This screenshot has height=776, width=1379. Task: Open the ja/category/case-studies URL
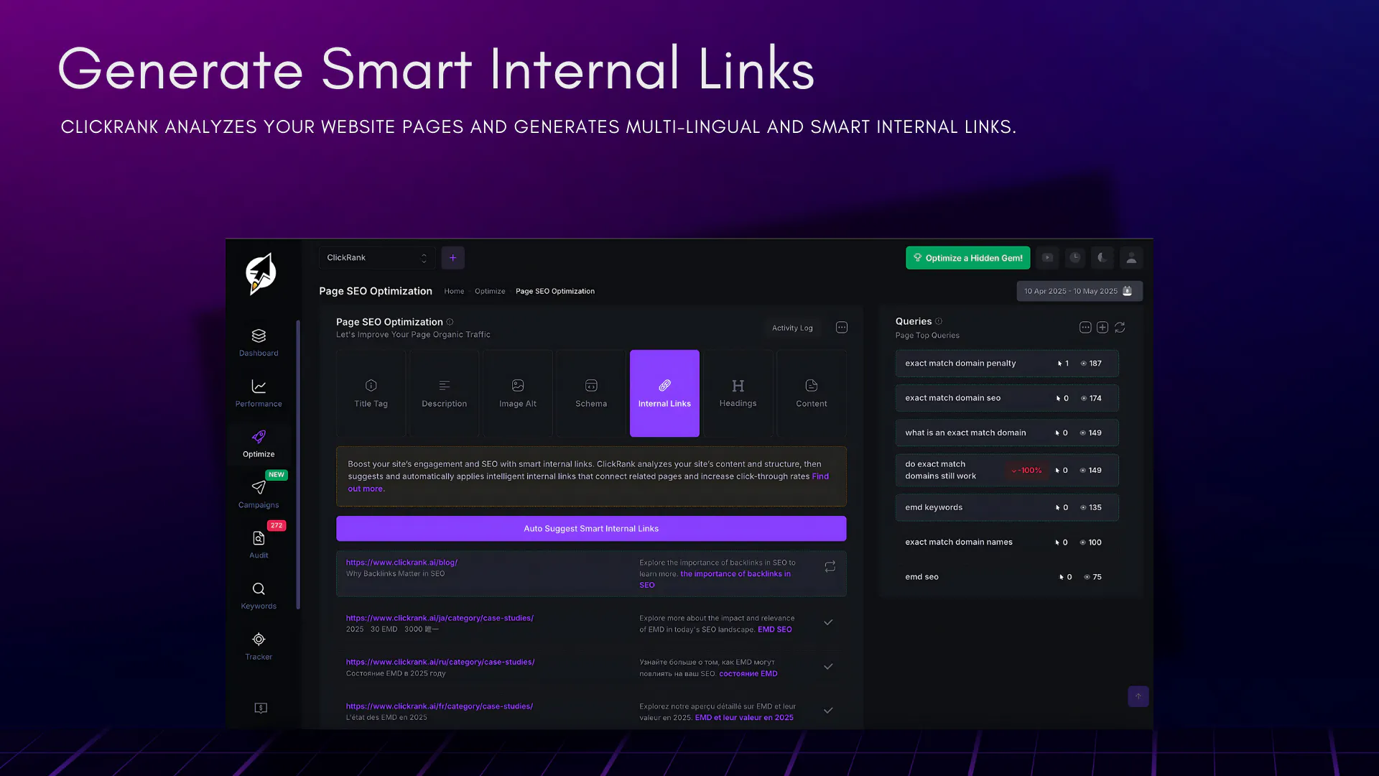[440, 618]
